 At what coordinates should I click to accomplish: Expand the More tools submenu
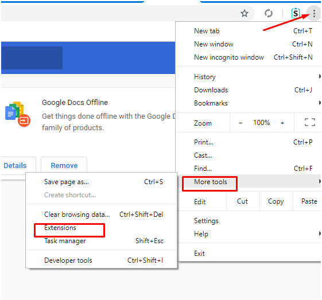click(249, 182)
